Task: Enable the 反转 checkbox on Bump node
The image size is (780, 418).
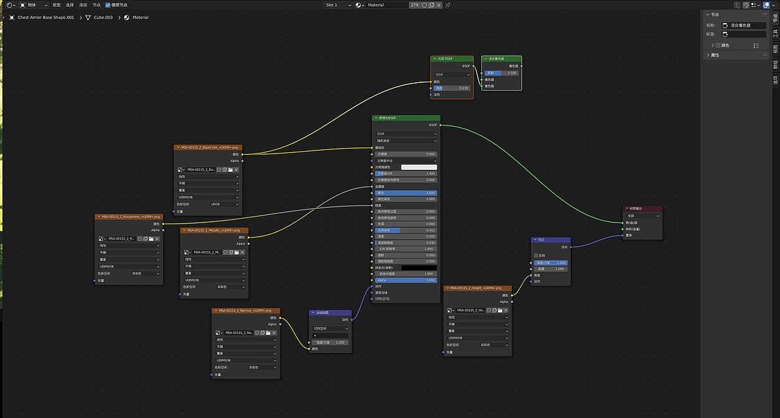Action: click(x=536, y=256)
